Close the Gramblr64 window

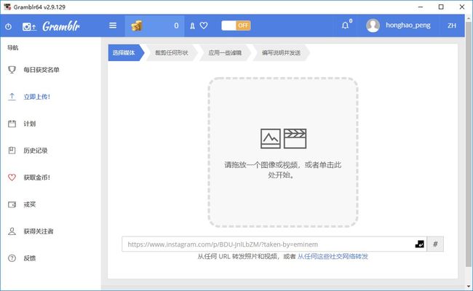462,7
